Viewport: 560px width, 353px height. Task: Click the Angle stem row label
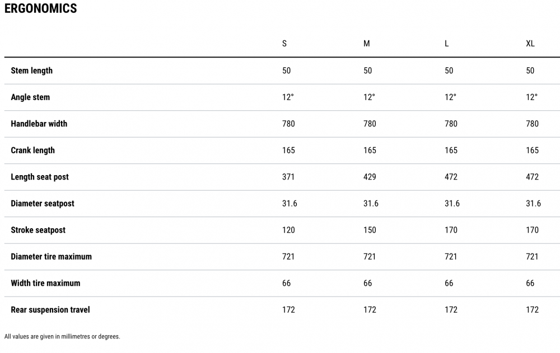(30, 97)
